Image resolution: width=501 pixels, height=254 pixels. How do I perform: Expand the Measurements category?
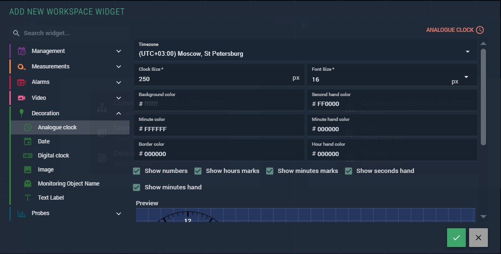[119, 67]
